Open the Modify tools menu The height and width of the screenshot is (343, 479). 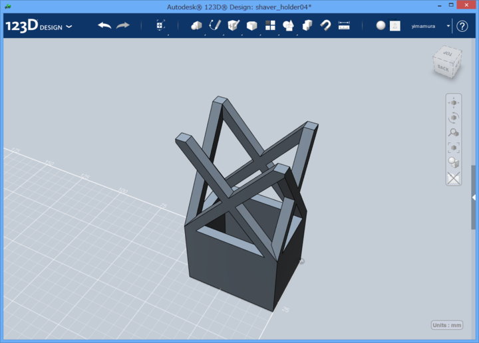point(251,26)
